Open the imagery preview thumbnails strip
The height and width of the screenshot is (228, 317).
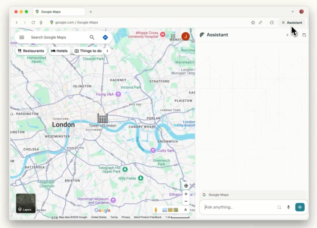click(x=170, y=210)
